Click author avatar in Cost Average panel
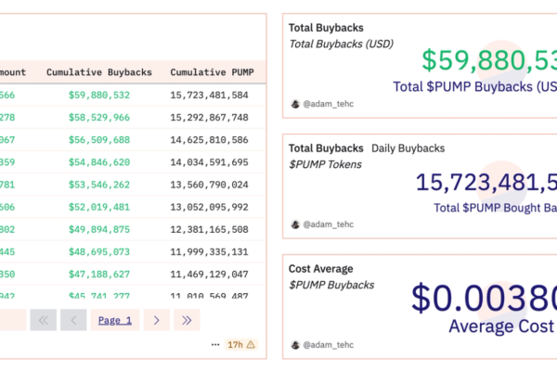Image resolution: width=557 pixels, height=371 pixels. click(296, 345)
